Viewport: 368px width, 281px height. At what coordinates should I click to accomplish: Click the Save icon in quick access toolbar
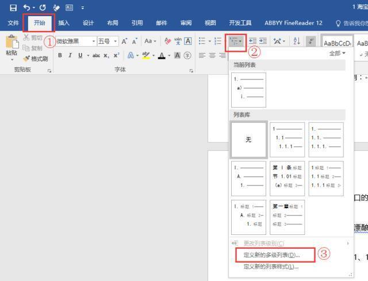coord(13,7)
